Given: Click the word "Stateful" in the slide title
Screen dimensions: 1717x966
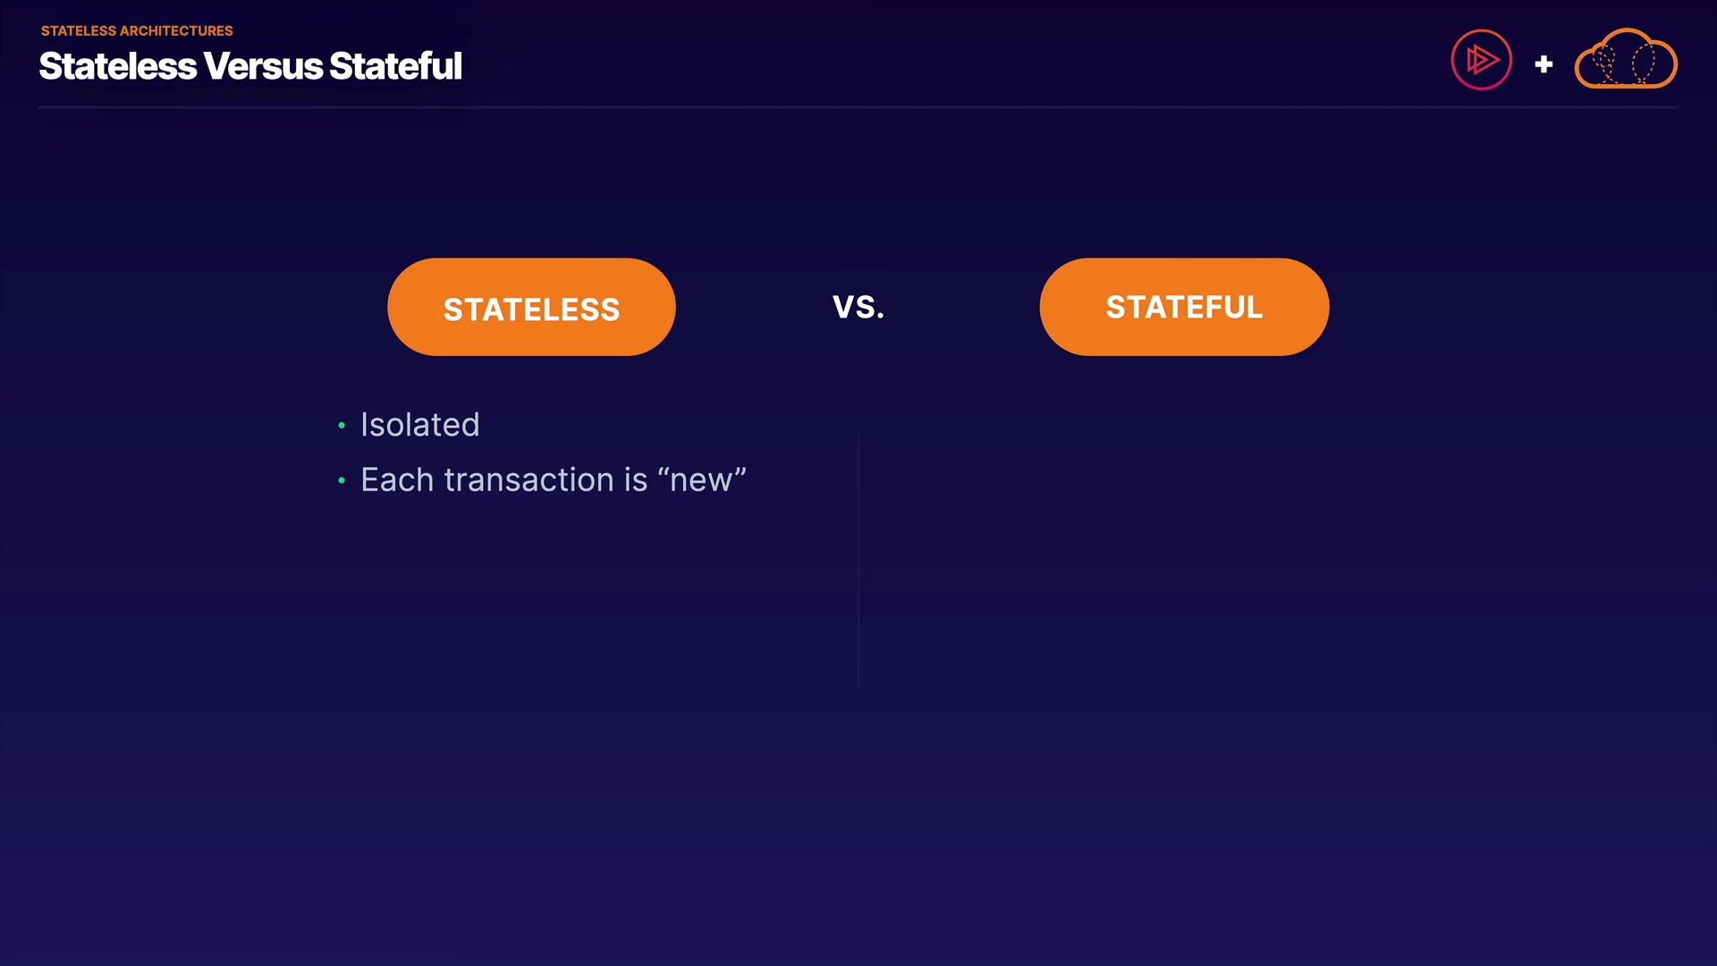Looking at the screenshot, I should coord(395,66).
